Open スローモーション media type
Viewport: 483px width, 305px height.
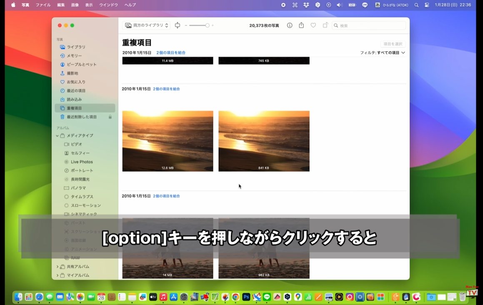(x=85, y=205)
